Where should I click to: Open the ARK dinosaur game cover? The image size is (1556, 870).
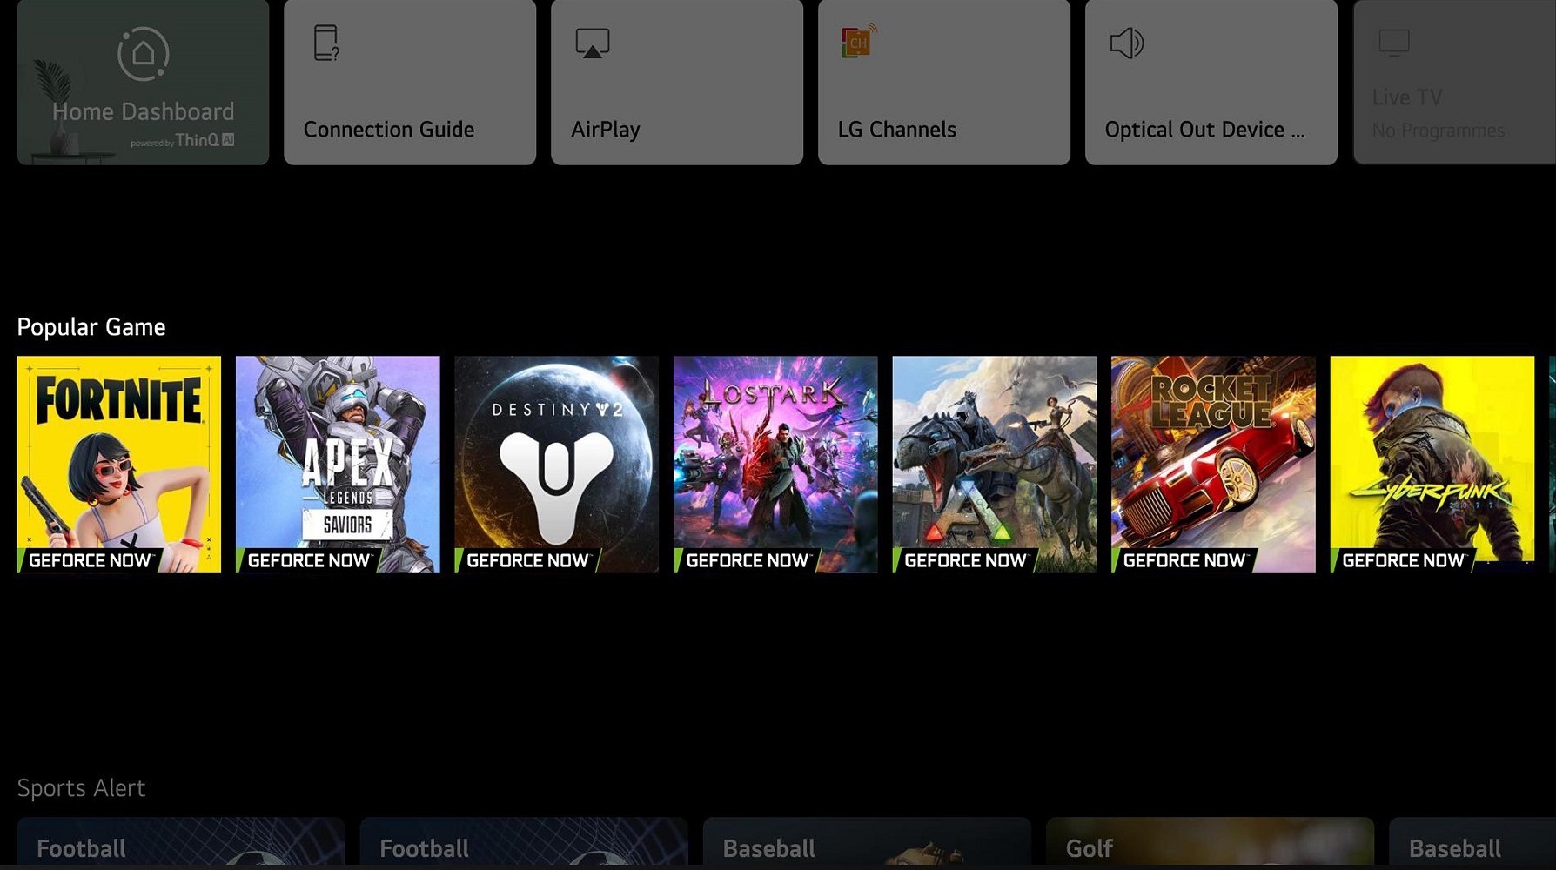tap(995, 465)
